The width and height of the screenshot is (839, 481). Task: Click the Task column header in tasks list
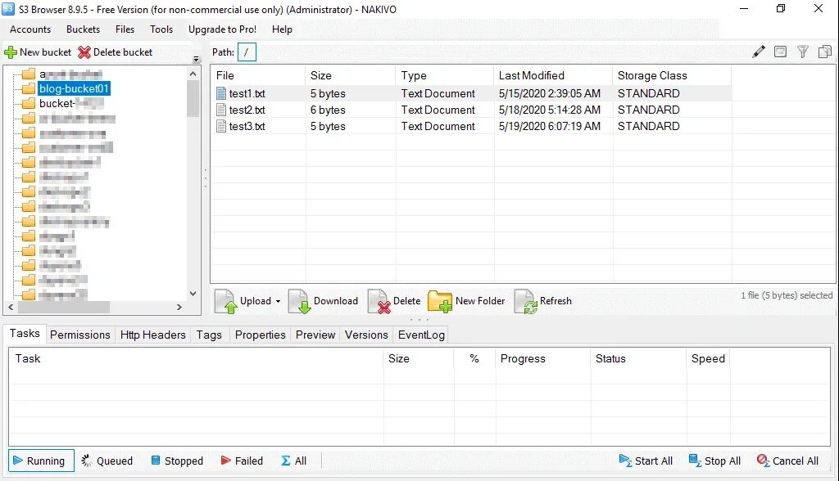(x=196, y=358)
